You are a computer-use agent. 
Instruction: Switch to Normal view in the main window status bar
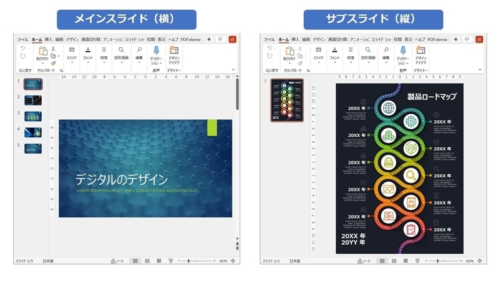click(x=135, y=260)
